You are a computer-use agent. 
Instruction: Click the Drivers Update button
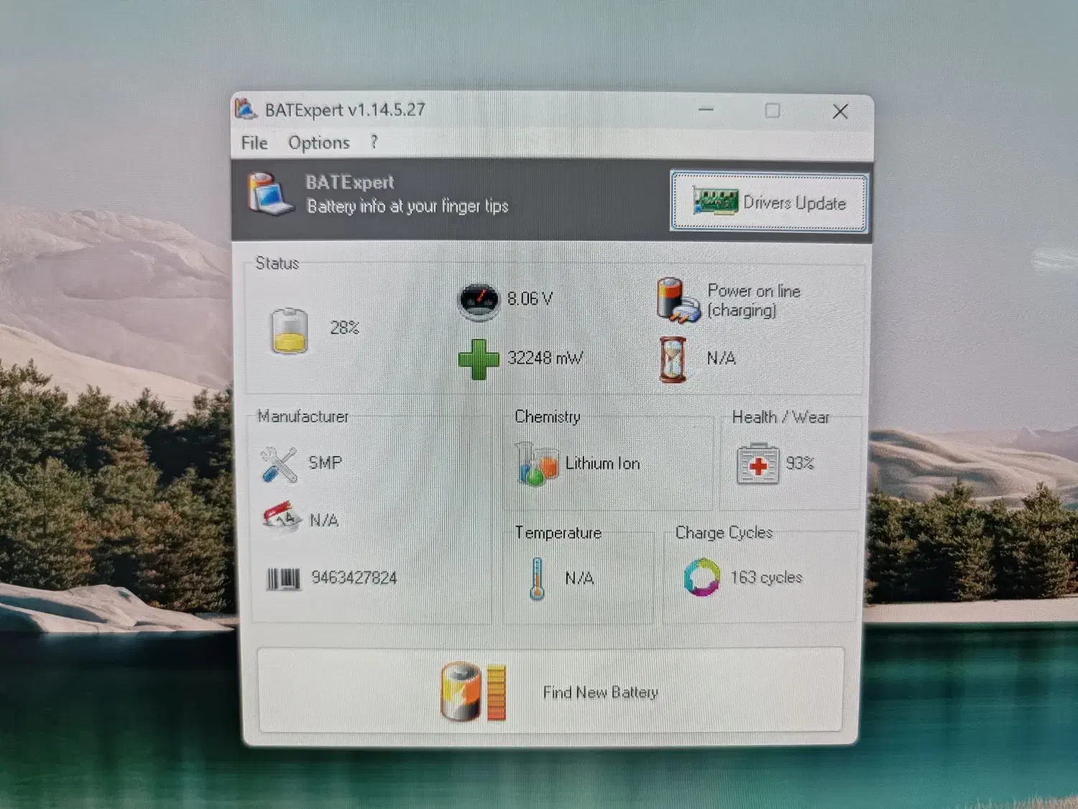tap(768, 201)
